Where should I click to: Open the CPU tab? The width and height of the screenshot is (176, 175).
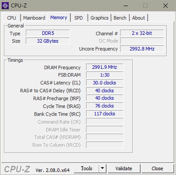(x=12, y=18)
